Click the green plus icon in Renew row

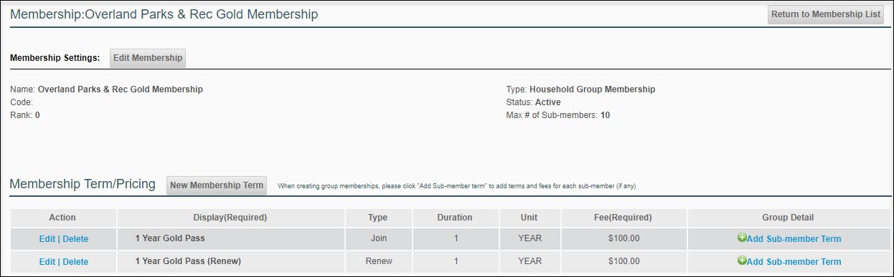[742, 261]
